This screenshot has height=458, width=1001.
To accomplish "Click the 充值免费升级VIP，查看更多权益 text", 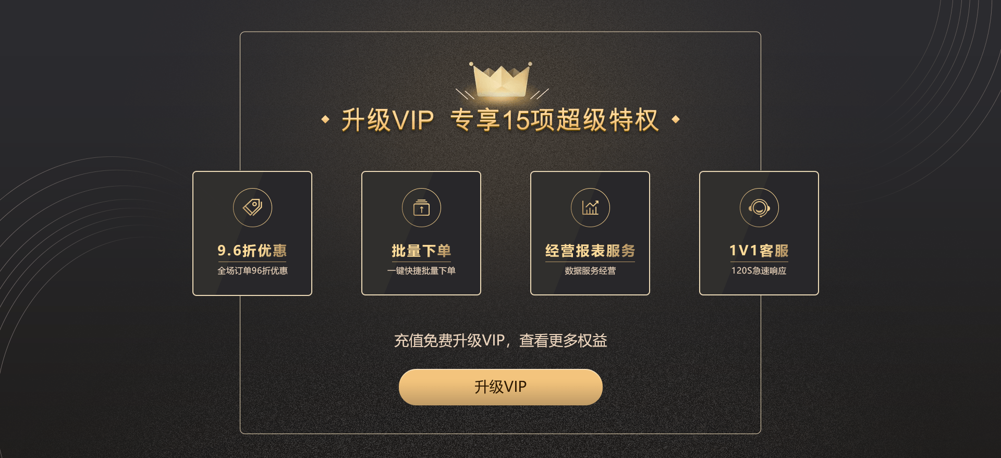I will coord(500,340).
